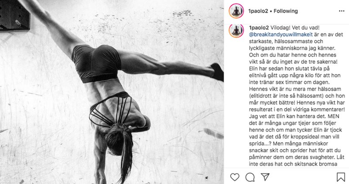The width and height of the screenshot is (349, 184).
Task: Open the 1paolo2 avatar in the post header
Action: click(236, 11)
